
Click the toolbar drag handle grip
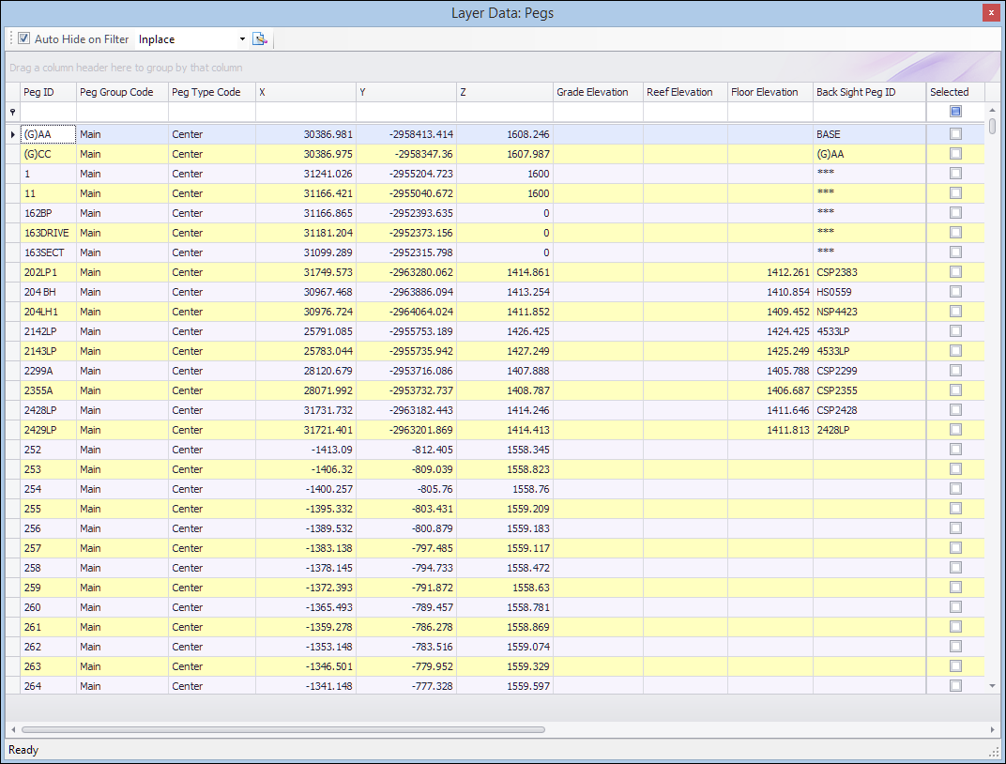coord(11,39)
